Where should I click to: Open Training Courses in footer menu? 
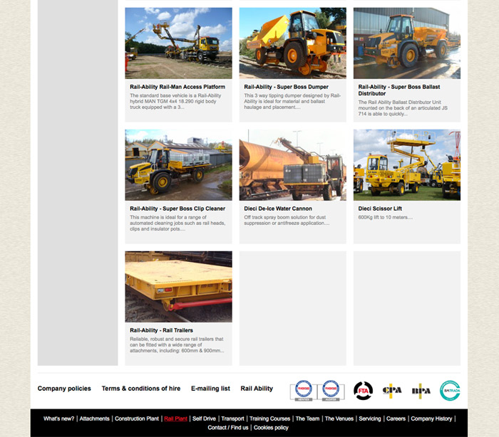270,418
